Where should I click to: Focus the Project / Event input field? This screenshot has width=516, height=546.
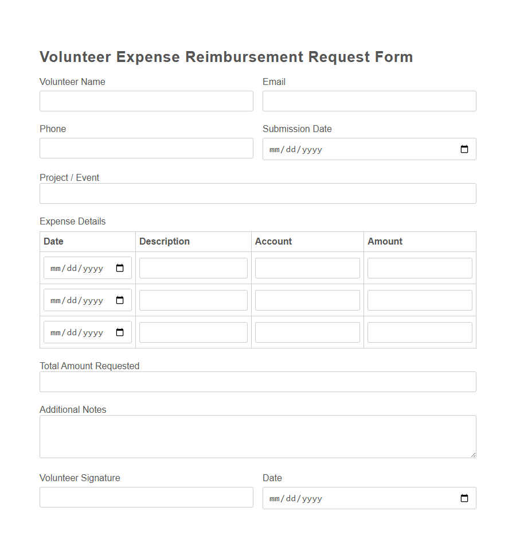tap(257, 193)
